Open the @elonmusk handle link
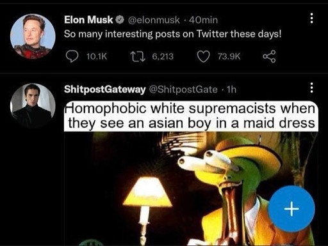The width and height of the screenshot is (328, 246). click(154, 20)
